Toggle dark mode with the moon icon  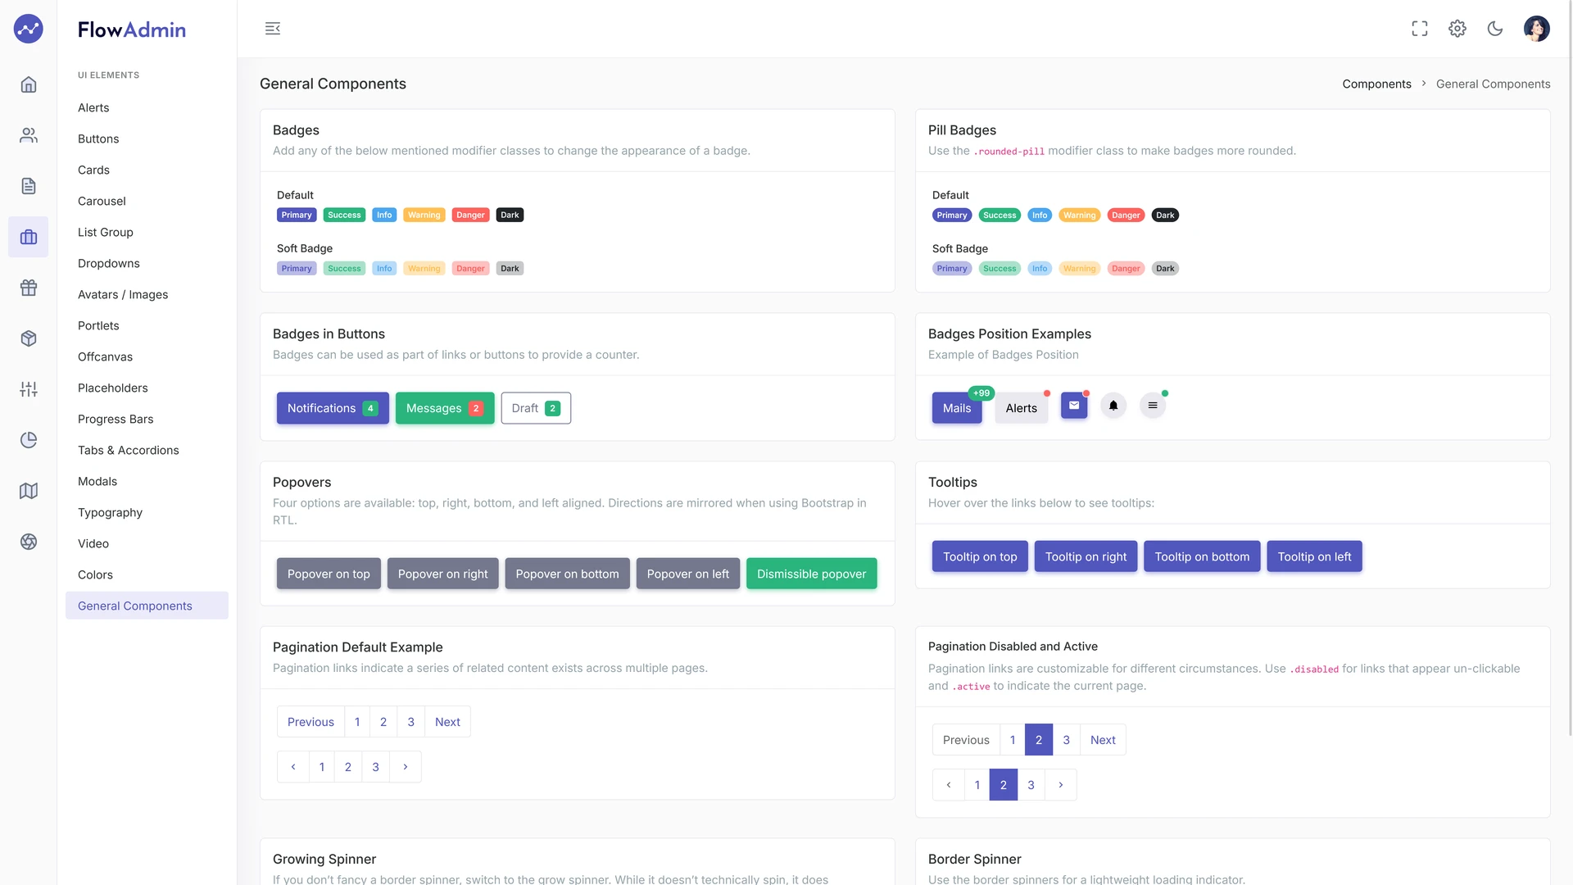(x=1495, y=29)
